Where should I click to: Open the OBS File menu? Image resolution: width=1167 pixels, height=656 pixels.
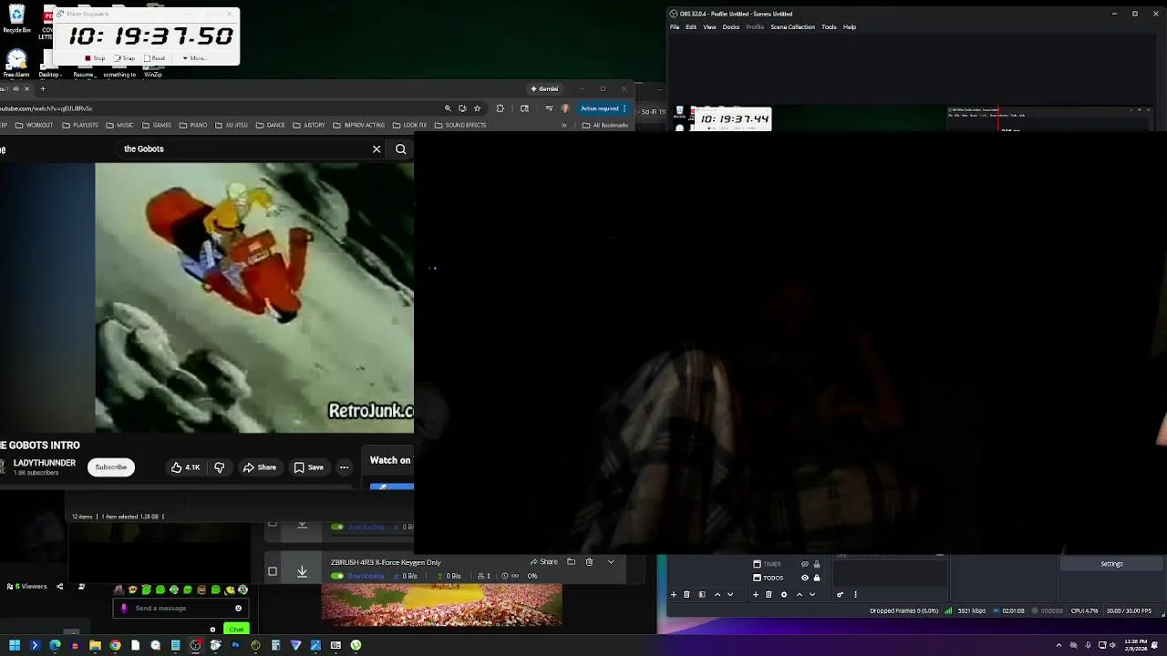pyautogui.click(x=675, y=27)
